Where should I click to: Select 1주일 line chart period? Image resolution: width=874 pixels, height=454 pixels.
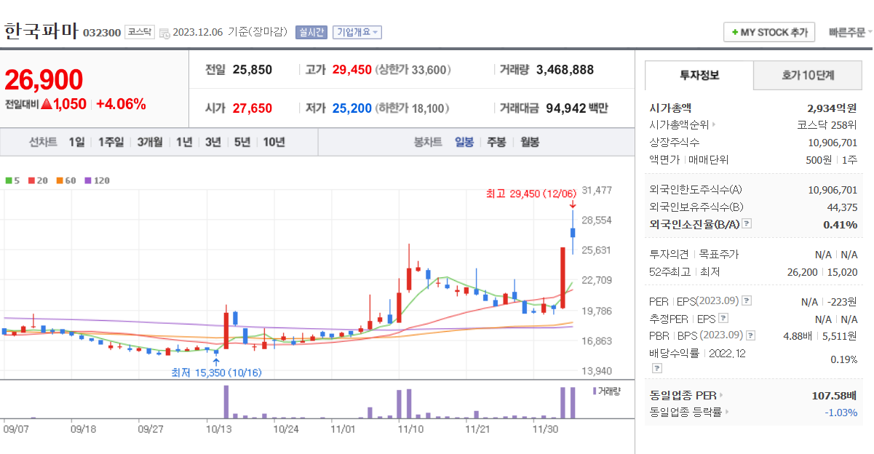[x=111, y=142]
